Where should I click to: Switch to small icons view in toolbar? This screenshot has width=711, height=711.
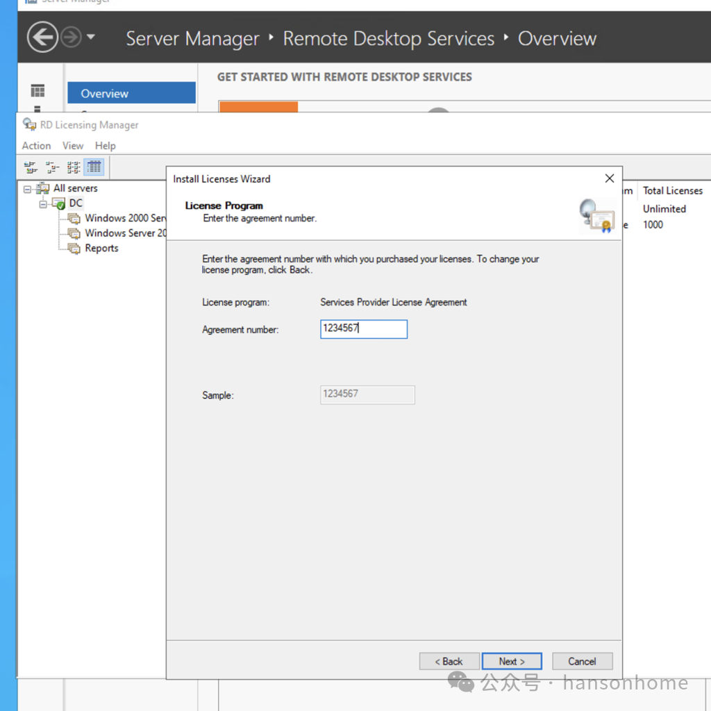tap(51, 167)
